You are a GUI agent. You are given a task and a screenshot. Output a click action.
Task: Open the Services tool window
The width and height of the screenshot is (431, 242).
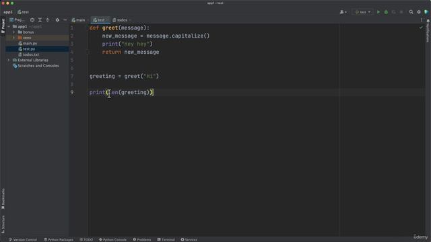[x=189, y=239]
